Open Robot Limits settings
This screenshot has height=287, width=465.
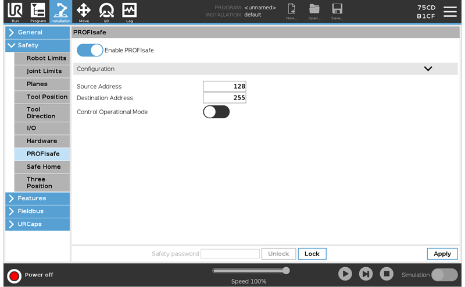click(46, 58)
